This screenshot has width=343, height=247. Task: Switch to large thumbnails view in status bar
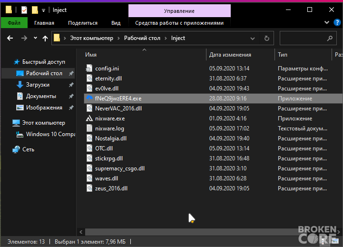[x=335, y=241]
